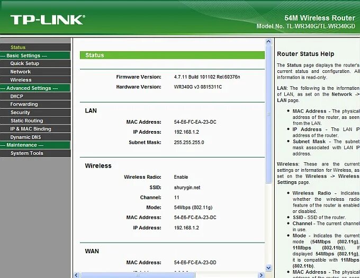Click WAN MAC address 54-E6-FC-EA-23-DD
Screen dimensions: 360x278
(x=195, y=263)
